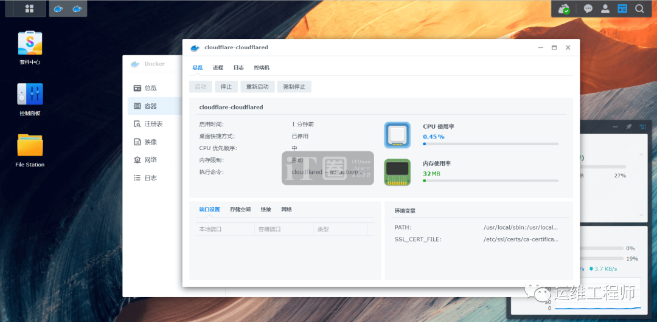657x322 pixels.
Task: Click the whale icon in cloudflare-cloudflared title bar
Action: (195, 48)
